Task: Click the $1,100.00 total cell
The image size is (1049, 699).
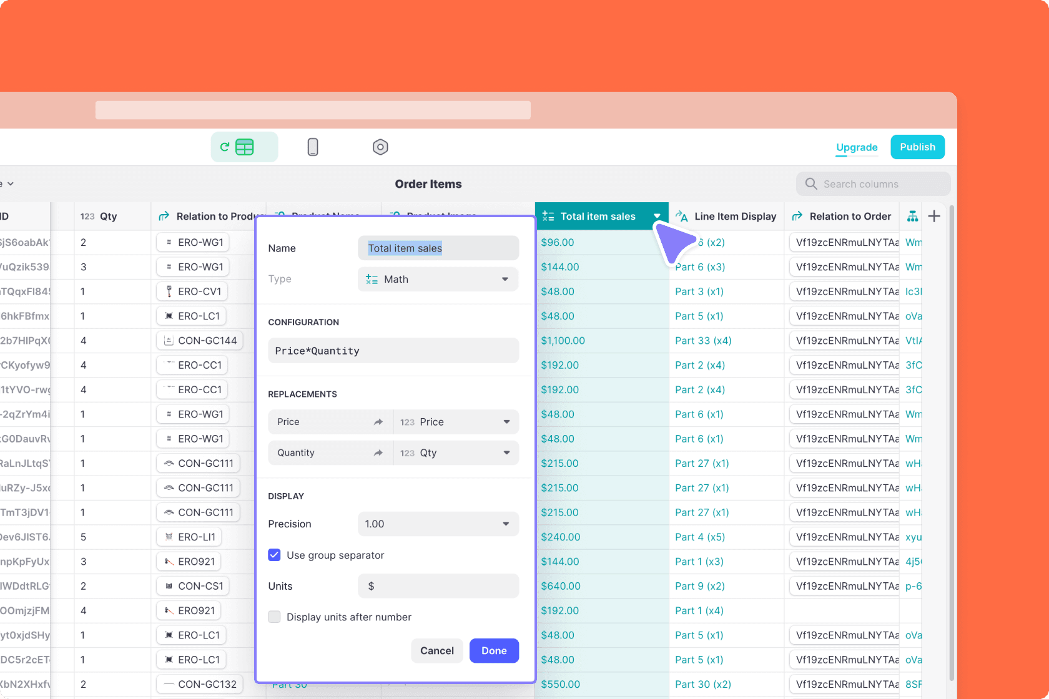Action: point(602,341)
